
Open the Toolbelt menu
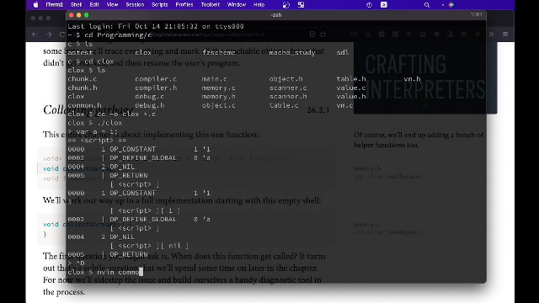(x=210, y=5)
